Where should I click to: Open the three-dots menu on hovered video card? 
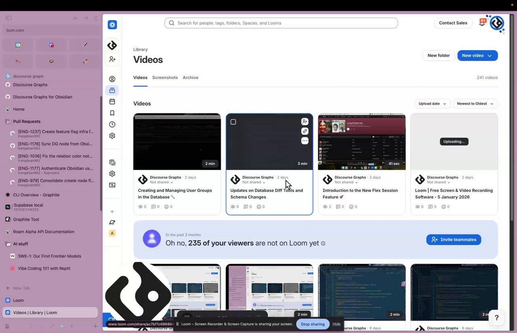pos(305,141)
